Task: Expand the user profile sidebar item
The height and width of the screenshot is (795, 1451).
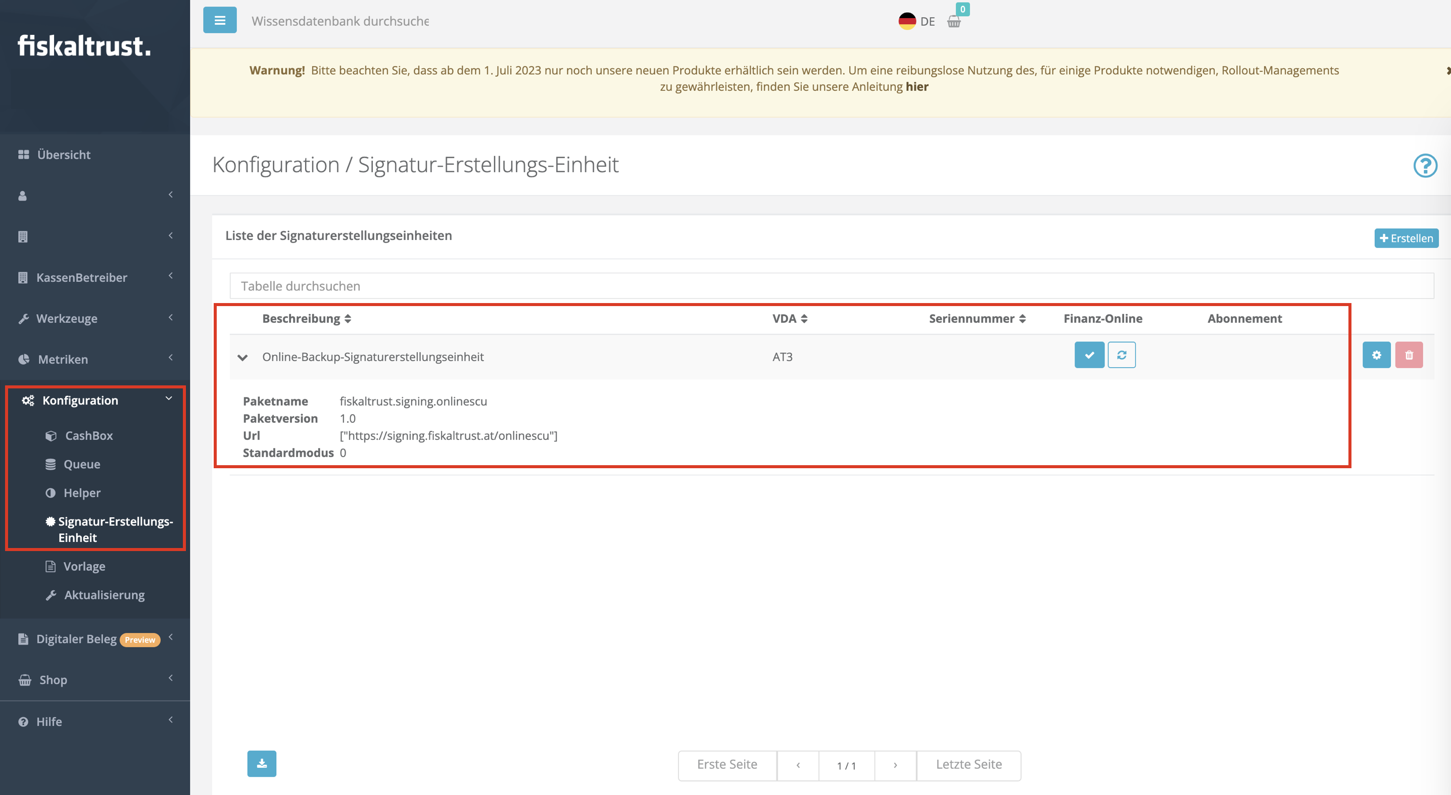Action: [94, 195]
